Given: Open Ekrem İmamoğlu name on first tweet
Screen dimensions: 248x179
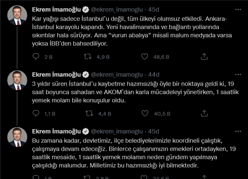Looking at the screenshot, I should (x=56, y=9).
